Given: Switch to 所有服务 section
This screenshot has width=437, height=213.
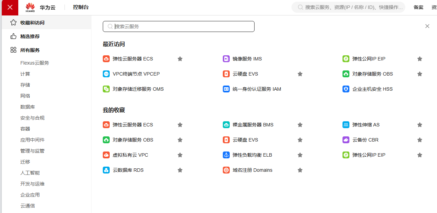Looking at the screenshot, I should coord(30,50).
